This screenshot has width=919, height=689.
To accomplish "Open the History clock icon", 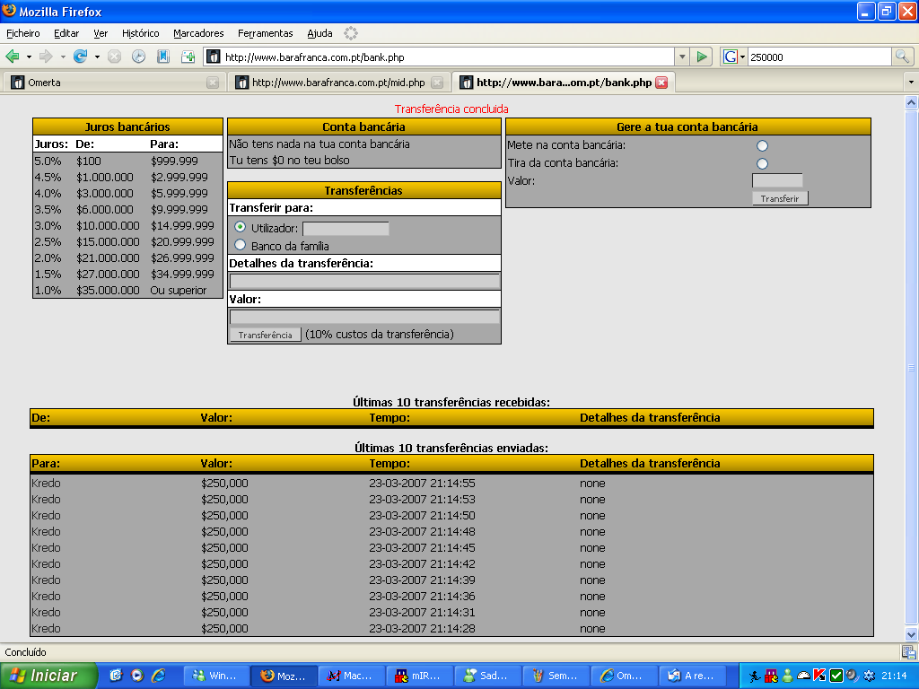I will 138,57.
